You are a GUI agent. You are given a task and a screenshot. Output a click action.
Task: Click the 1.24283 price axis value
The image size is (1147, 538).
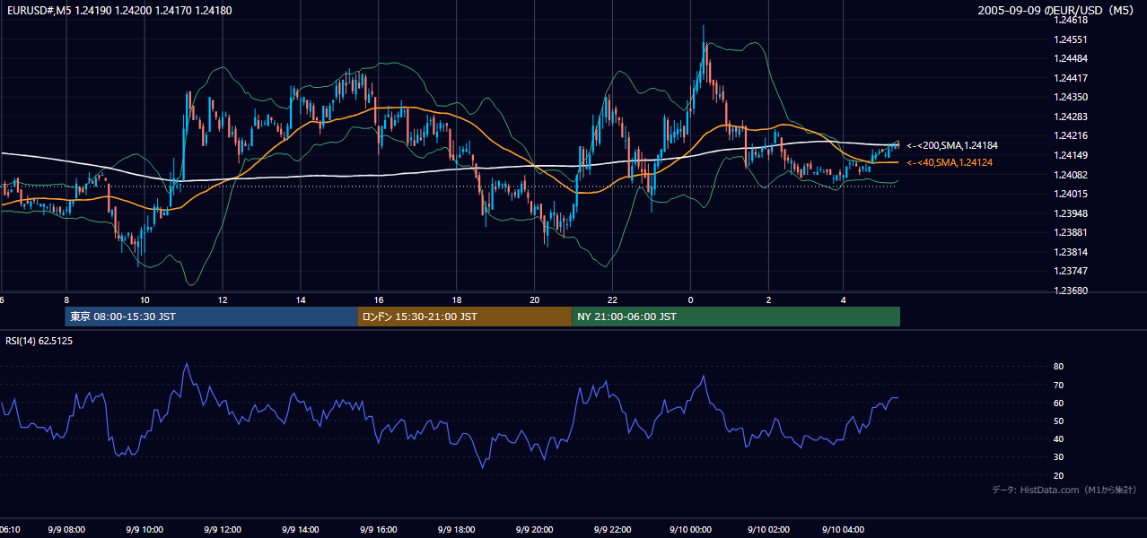click(1070, 117)
